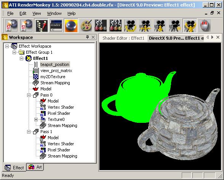Screen dimensions: 224x180
Task: Select the Model node directly under Effect1
Action: click(x=46, y=89)
